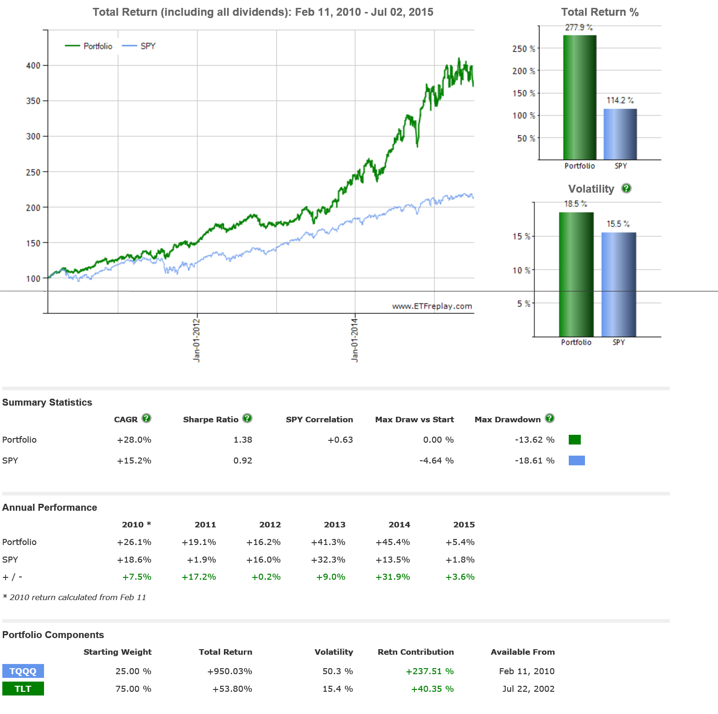Select the -13.62 % drawdown value
The width and height of the screenshot is (718, 714).
click(534, 440)
